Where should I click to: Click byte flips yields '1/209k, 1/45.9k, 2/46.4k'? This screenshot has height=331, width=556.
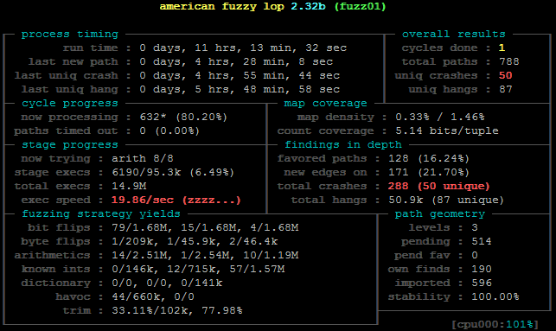pyautogui.click(x=195, y=241)
